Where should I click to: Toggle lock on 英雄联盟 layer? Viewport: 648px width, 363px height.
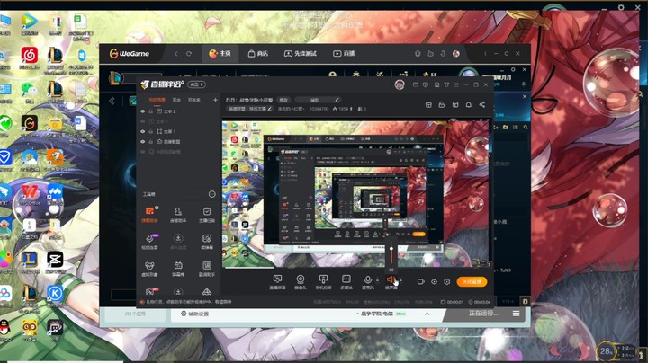click(x=151, y=141)
